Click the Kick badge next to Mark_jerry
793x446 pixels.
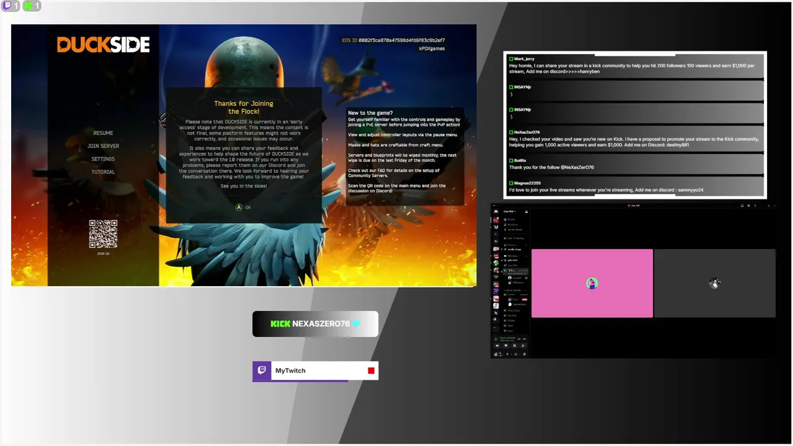pos(511,59)
